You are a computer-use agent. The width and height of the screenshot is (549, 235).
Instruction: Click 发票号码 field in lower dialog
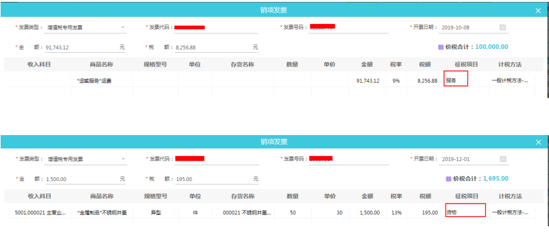[x=349, y=159]
